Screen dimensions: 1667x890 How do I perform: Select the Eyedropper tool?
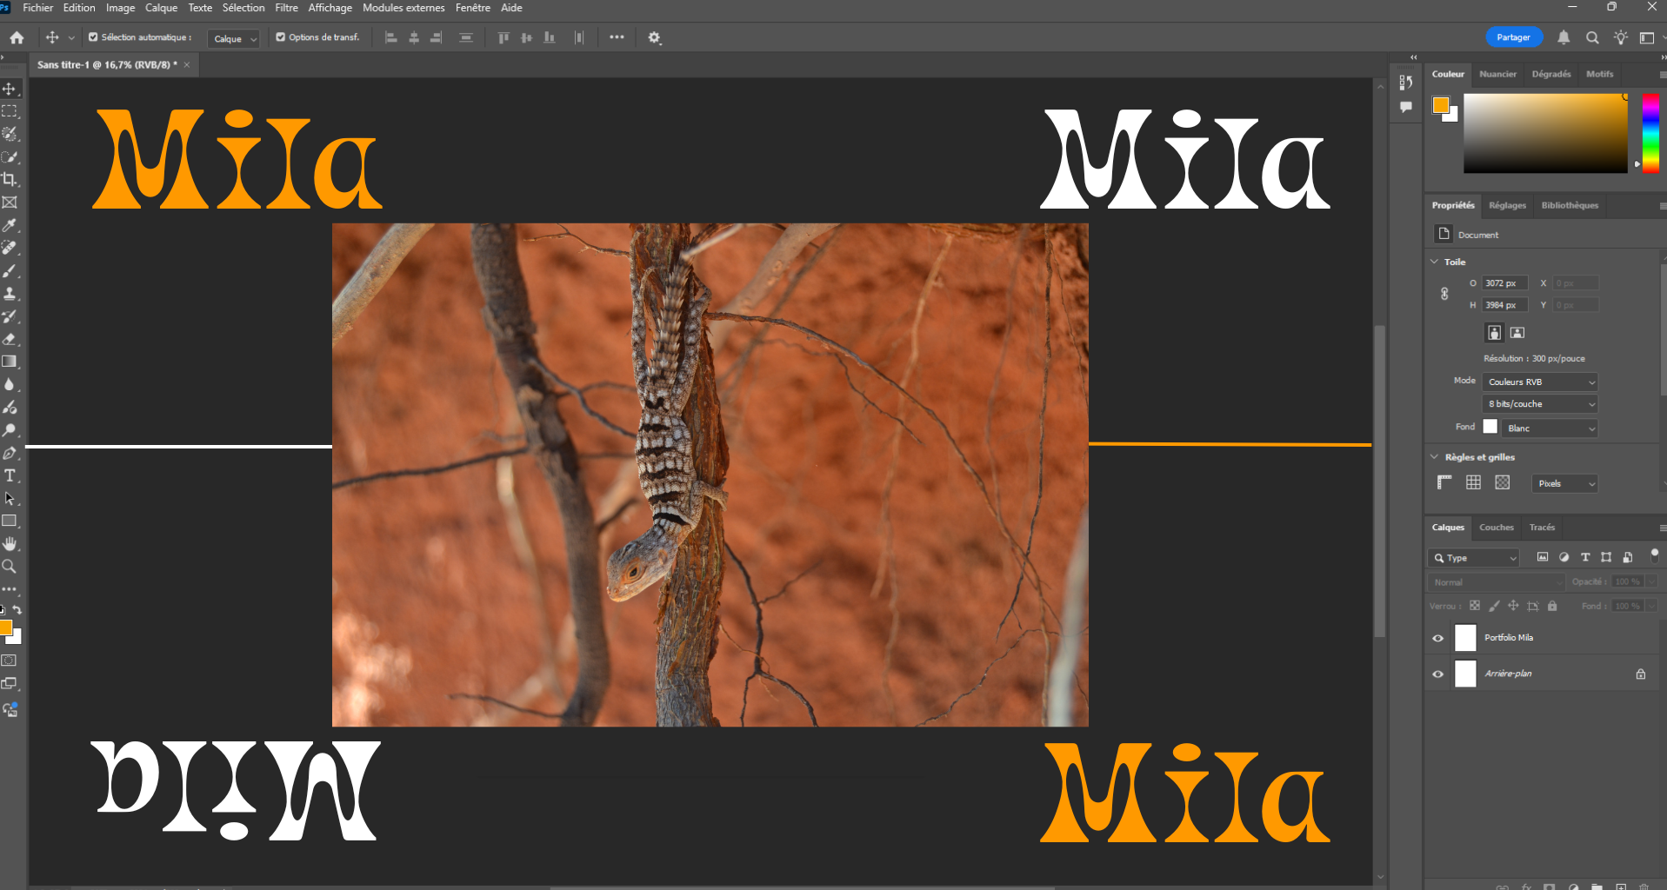[10, 225]
